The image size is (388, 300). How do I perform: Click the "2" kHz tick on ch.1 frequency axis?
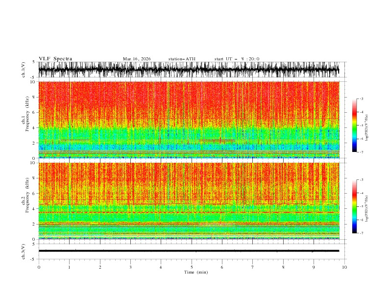(x=34, y=143)
